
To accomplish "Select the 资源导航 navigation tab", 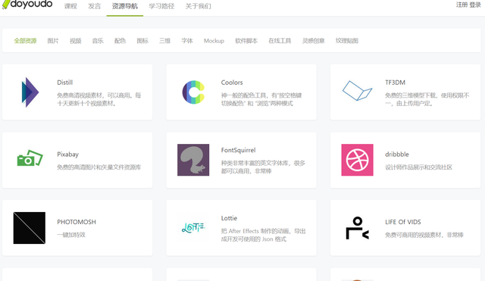I will pyautogui.click(x=125, y=6).
